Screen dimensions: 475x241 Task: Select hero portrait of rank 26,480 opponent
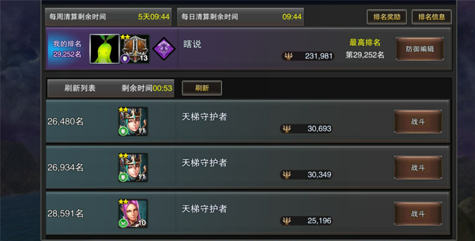pyautogui.click(x=133, y=121)
